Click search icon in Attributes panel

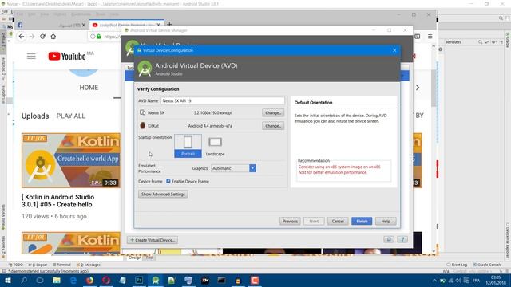click(480, 42)
